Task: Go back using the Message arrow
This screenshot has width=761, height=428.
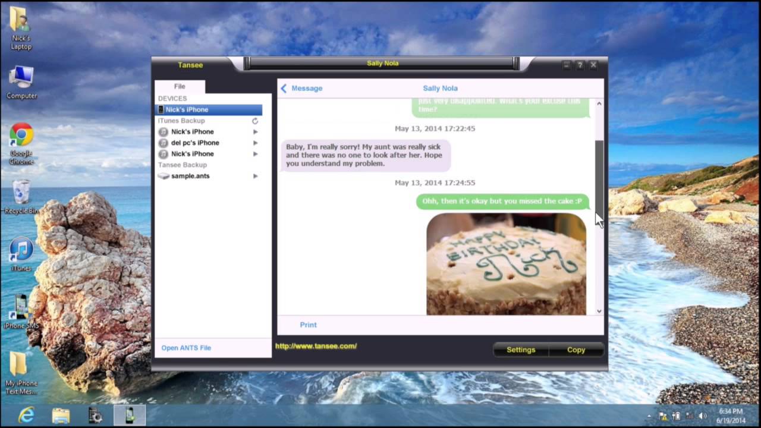Action: pyautogui.click(x=284, y=88)
